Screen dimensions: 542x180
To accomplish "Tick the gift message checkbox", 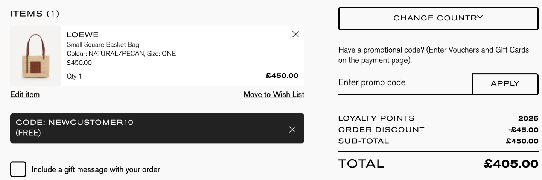I will [x=18, y=169].
